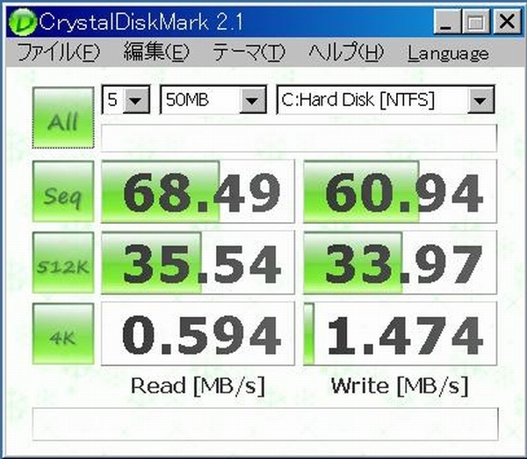The width and height of the screenshot is (527, 459).
Task: Start the 512K benchmark test
Action: pyautogui.click(x=63, y=262)
